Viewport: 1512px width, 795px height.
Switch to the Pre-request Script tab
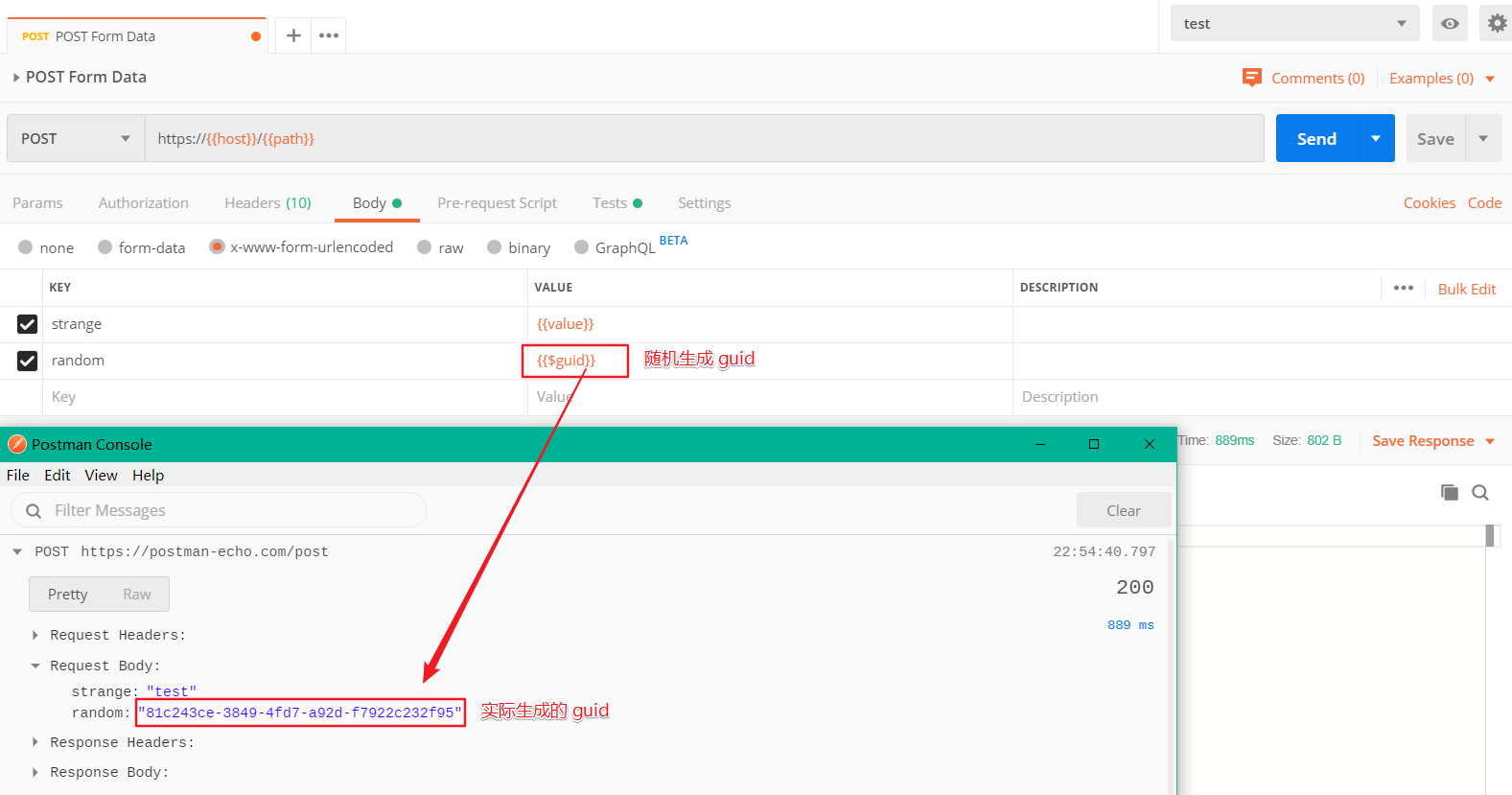pos(497,203)
